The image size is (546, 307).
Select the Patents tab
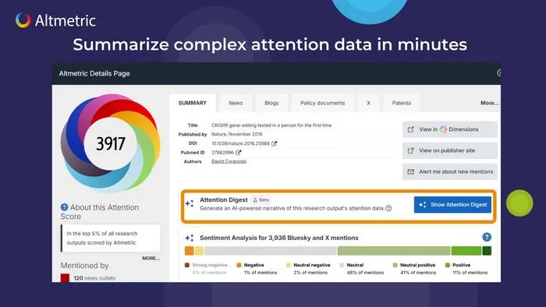click(x=402, y=103)
